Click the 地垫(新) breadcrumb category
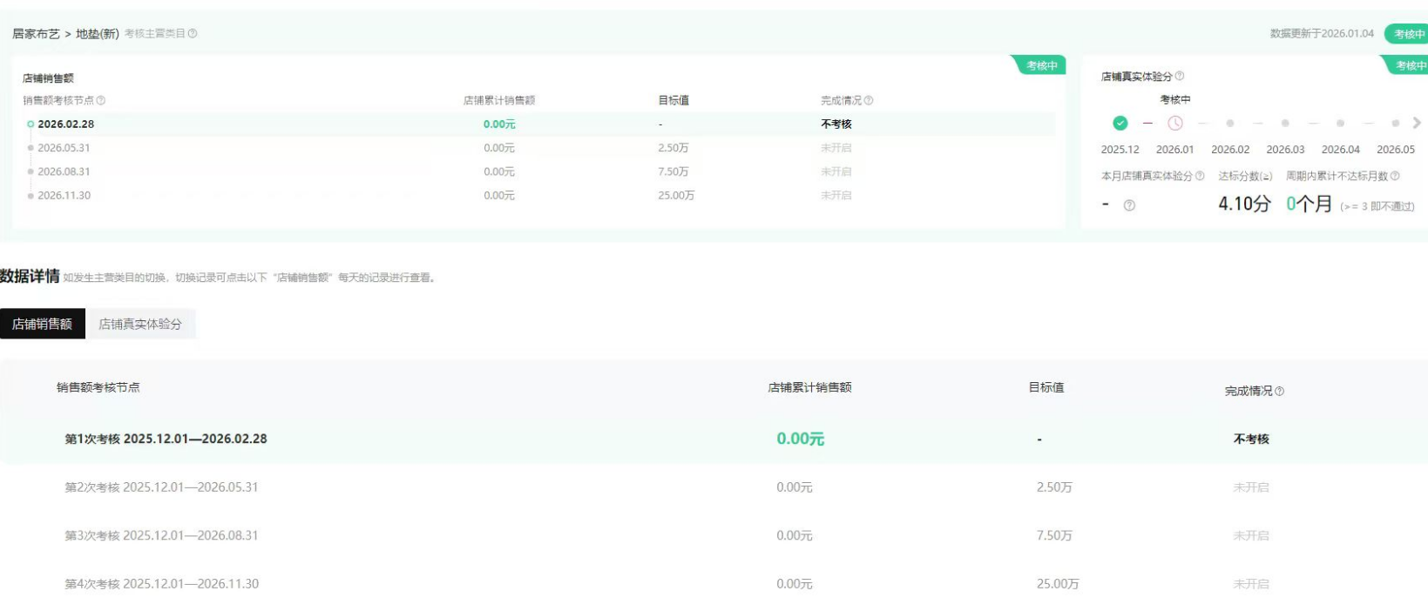Screen dimensions: 1428x611 [97, 34]
